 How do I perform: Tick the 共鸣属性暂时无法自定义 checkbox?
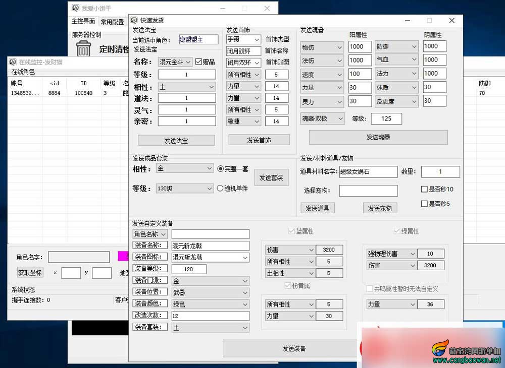tap(370, 289)
